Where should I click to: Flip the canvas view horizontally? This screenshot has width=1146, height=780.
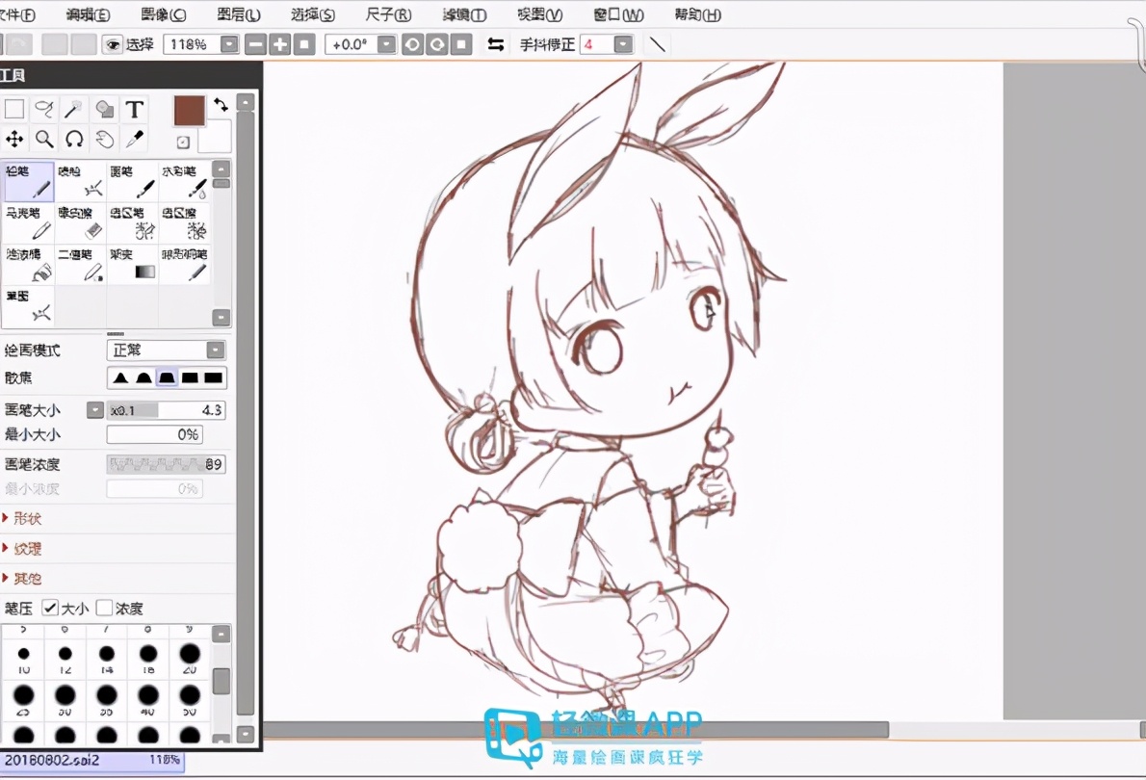point(496,44)
